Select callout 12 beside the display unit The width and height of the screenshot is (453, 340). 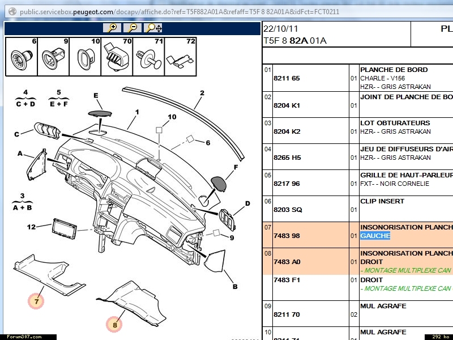pos(31,227)
